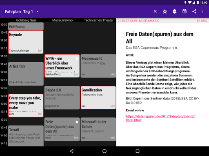Open the Eröffnung session
Viewport: 209px width, 156px height.
26,26
